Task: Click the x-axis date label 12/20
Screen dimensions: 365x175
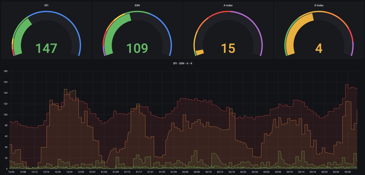Action: [58, 172]
